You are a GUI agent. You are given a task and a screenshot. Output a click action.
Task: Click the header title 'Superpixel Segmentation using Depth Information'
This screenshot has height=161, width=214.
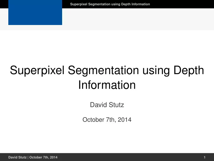coord(110,4)
